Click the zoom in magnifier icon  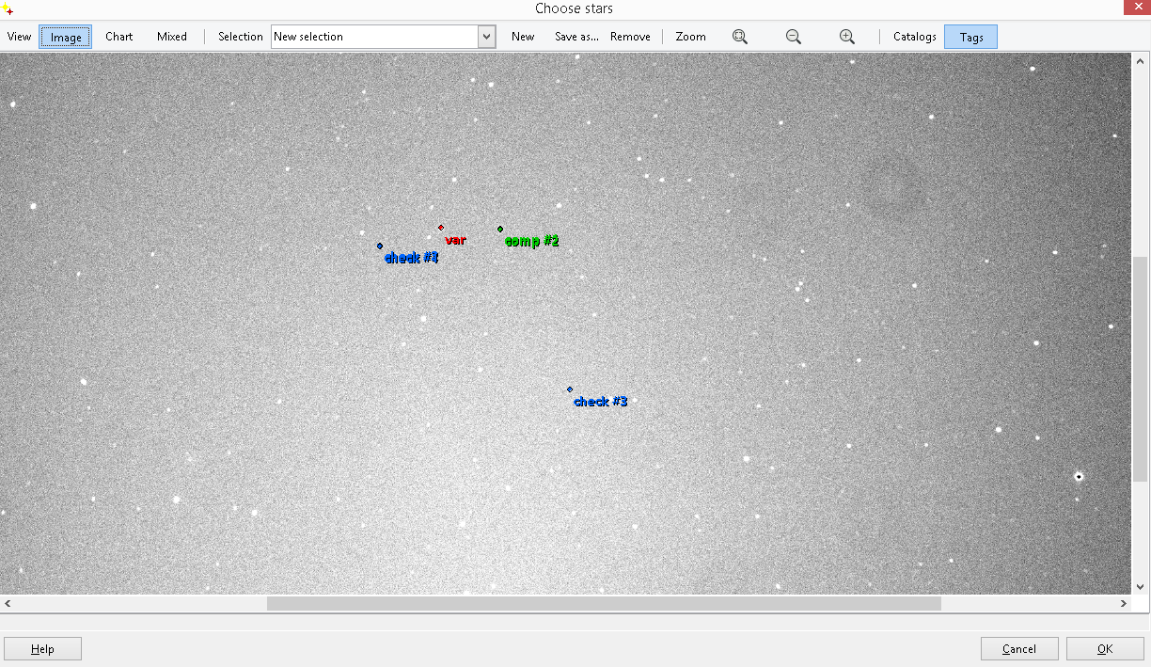click(847, 37)
